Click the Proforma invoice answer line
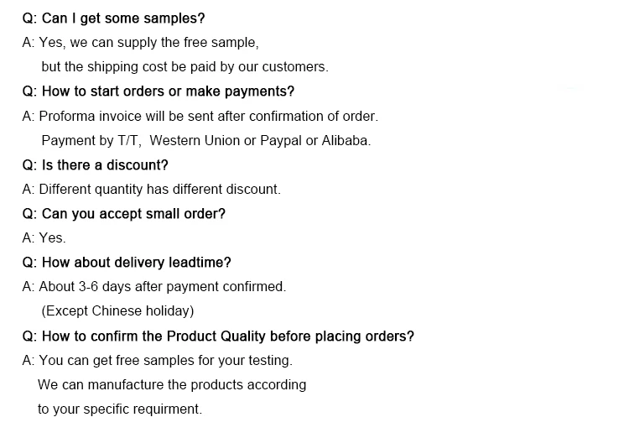The width and height of the screenshot is (629, 438). pos(200,116)
